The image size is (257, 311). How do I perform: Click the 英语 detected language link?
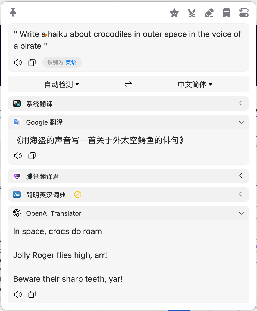(71, 62)
